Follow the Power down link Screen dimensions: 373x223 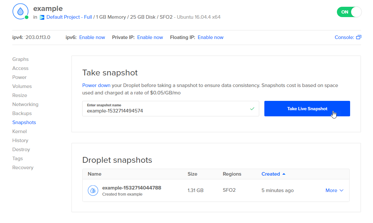[96, 85]
